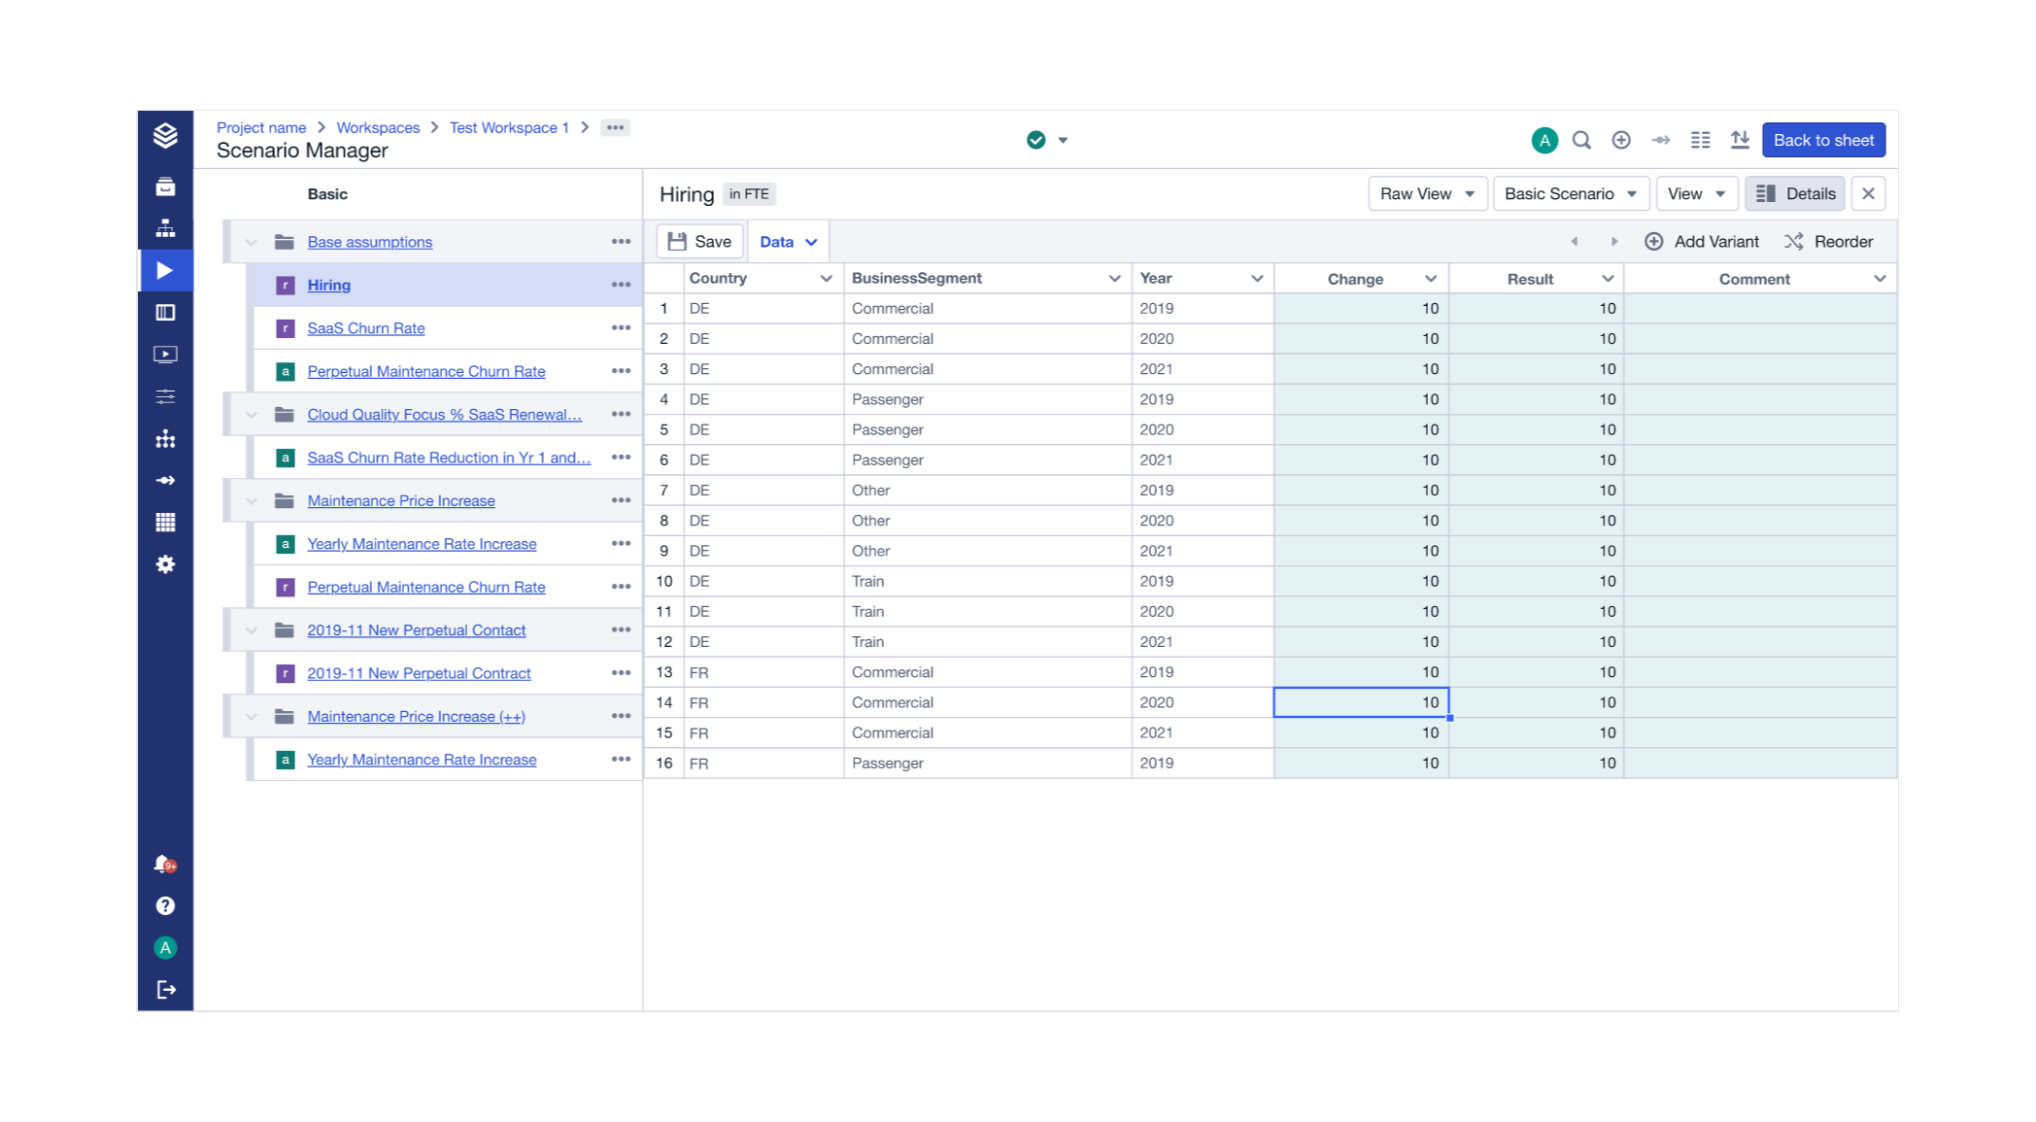Click the grid table sidebar icon
This screenshot has width=2036, height=1122.
(165, 523)
